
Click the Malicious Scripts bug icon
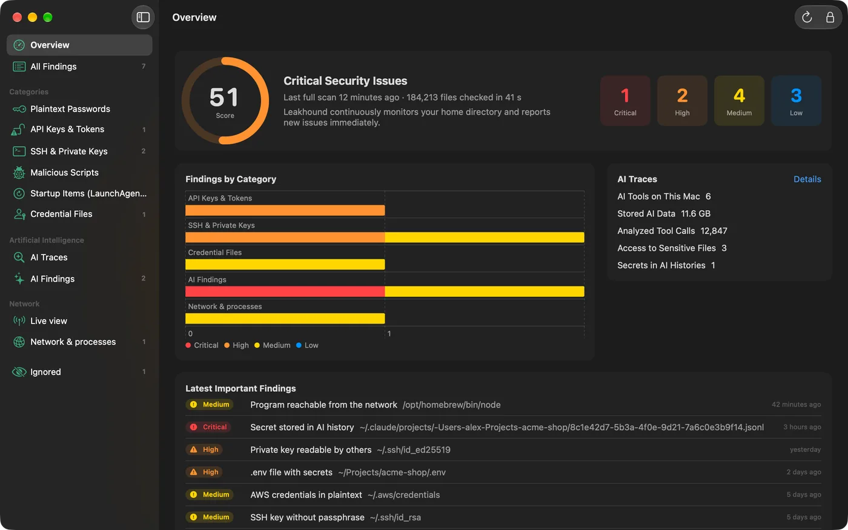click(19, 173)
